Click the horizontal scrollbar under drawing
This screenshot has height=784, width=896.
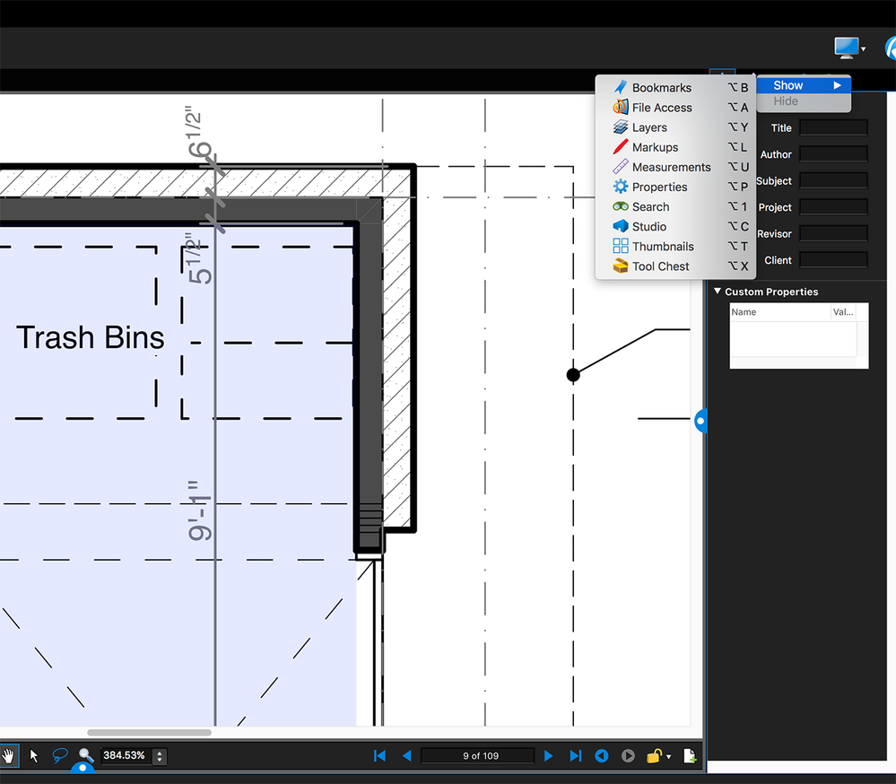pyautogui.click(x=149, y=733)
